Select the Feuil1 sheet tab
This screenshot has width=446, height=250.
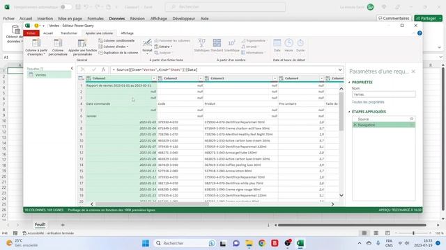(x=40, y=224)
